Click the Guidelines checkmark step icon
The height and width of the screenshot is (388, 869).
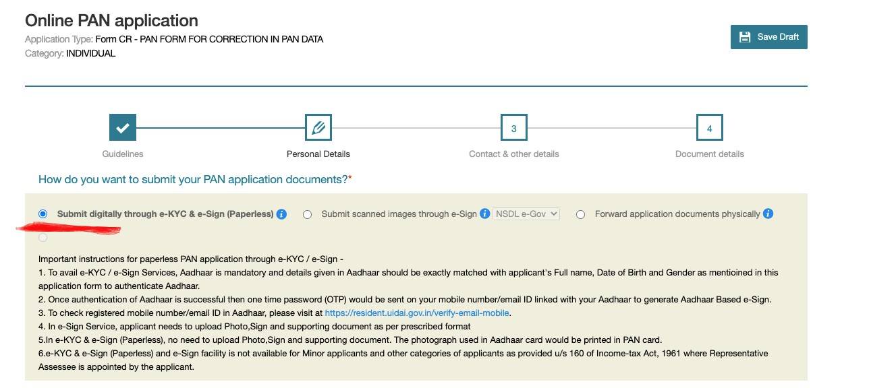(123, 127)
